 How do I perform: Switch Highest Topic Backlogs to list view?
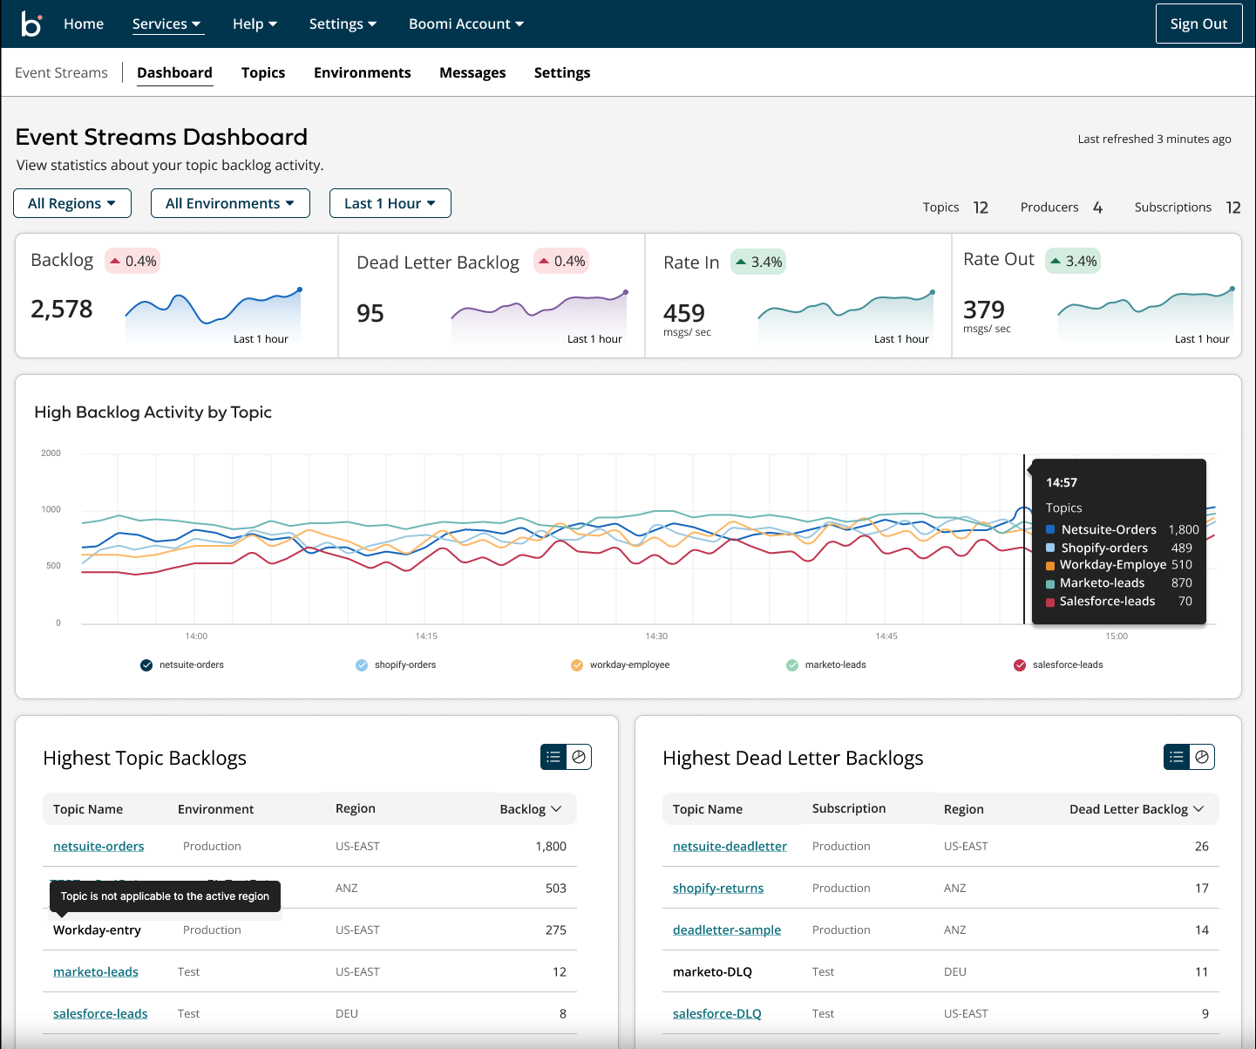553,757
